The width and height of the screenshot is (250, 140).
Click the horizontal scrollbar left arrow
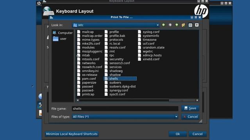[x=78, y=100]
